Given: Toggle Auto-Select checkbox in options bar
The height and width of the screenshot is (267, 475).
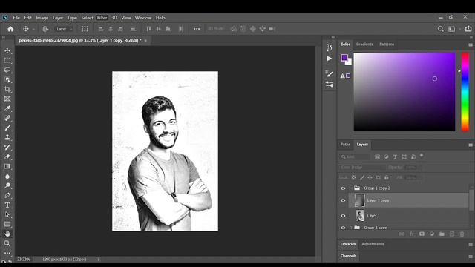Looking at the screenshot, I should click(x=45, y=29).
